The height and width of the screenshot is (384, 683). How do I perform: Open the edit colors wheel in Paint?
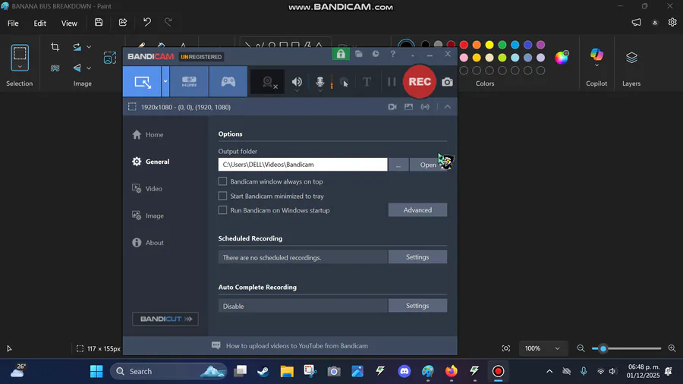562,58
